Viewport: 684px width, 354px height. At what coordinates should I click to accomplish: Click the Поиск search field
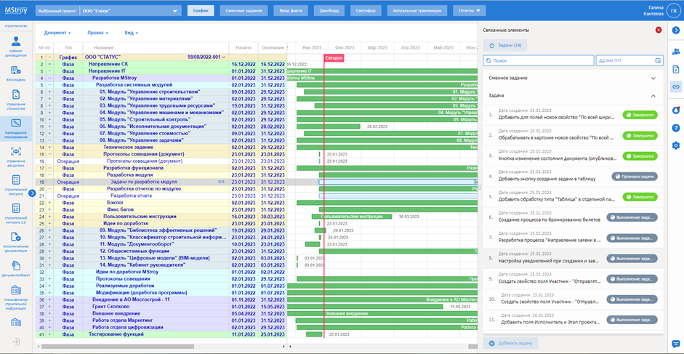click(x=538, y=61)
